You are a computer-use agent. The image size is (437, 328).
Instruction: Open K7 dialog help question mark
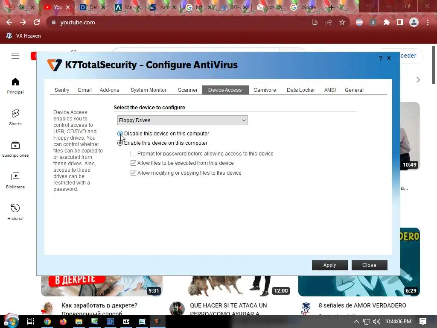[x=381, y=58]
